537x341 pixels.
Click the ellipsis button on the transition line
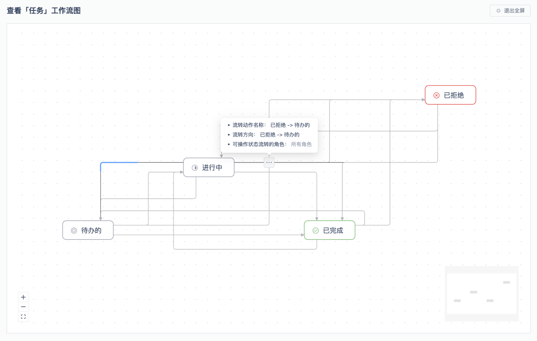269,162
